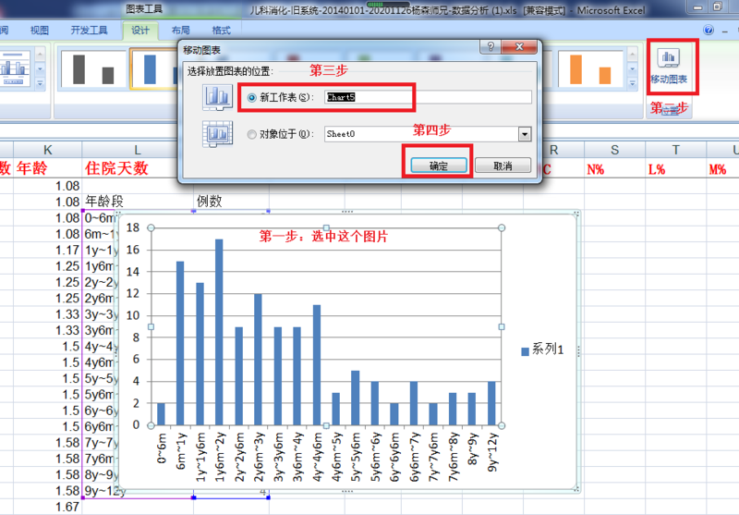This screenshot has width=739, height=515.
Task: Select the 6m~1y chart bar
Action: coord(180,343)
